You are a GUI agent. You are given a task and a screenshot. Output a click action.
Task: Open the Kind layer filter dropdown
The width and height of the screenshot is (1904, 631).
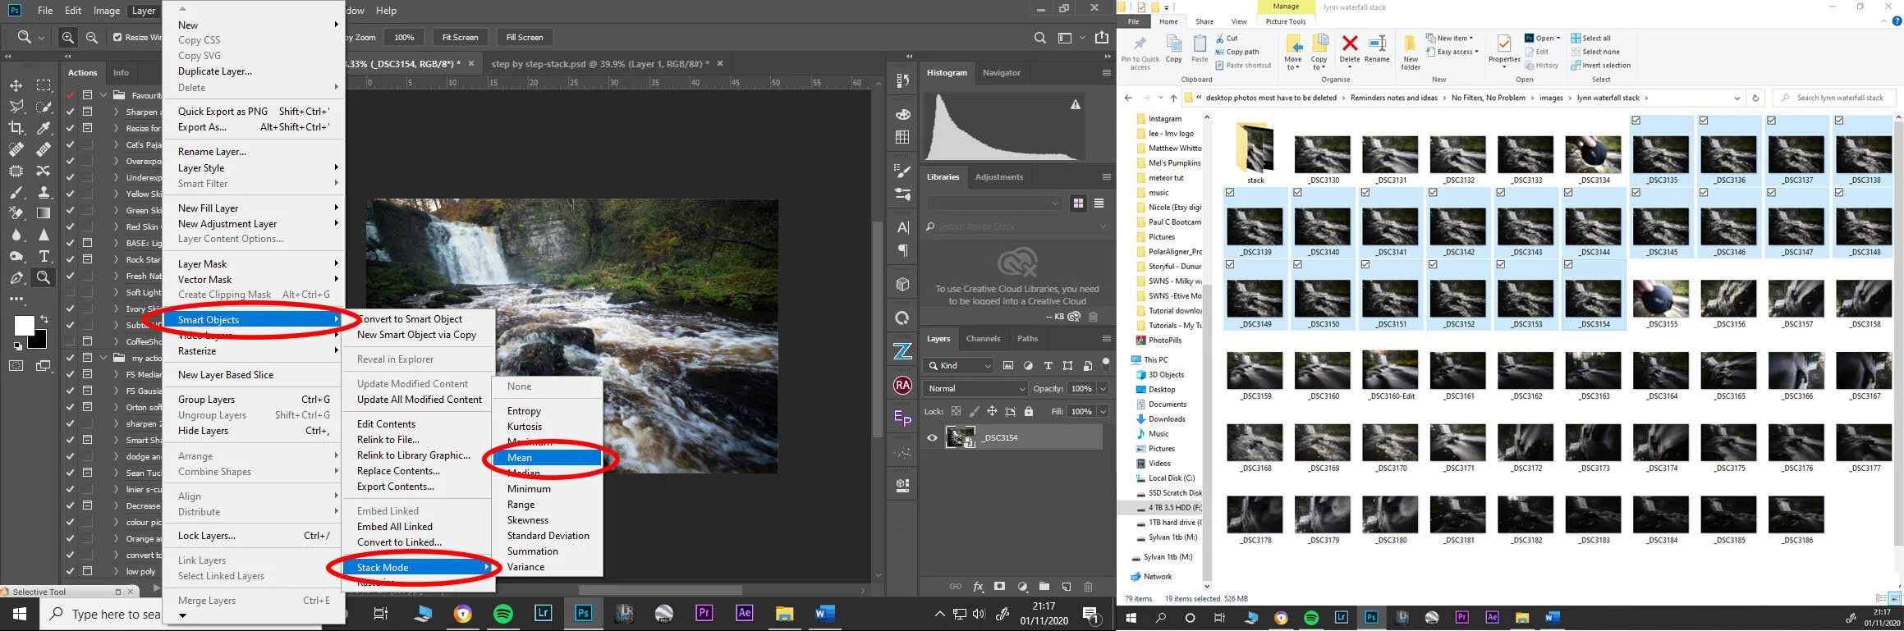[x=958, y=365]
